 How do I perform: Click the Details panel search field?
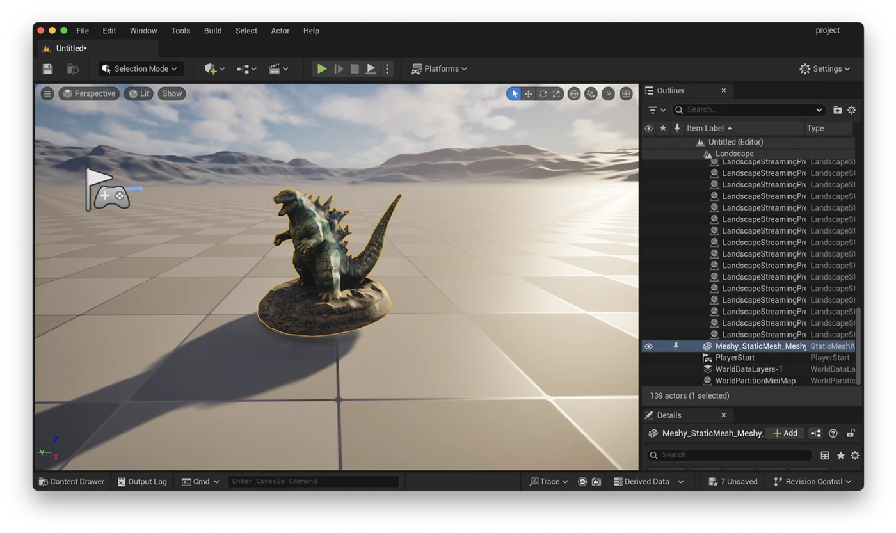730,455
